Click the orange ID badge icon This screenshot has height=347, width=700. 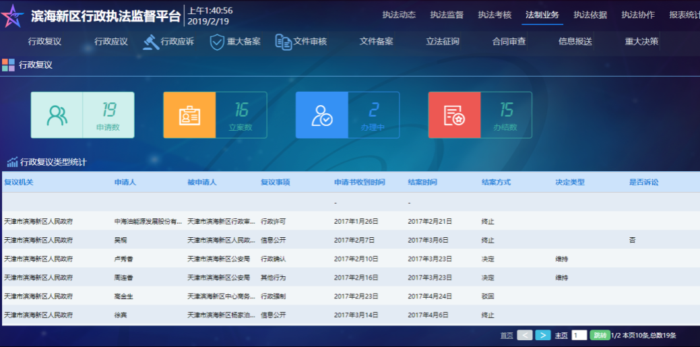click(x=190, y=115)
